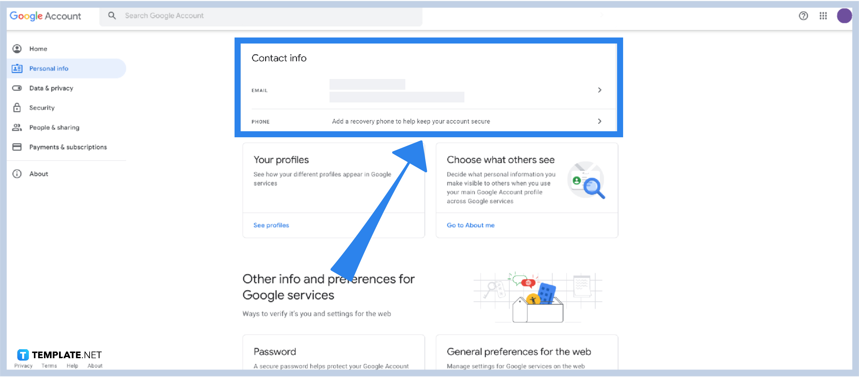Viewport: 859px width, 377px height.
Task: Click the Data & privacy icon
Action: click(x=17, y=87)
